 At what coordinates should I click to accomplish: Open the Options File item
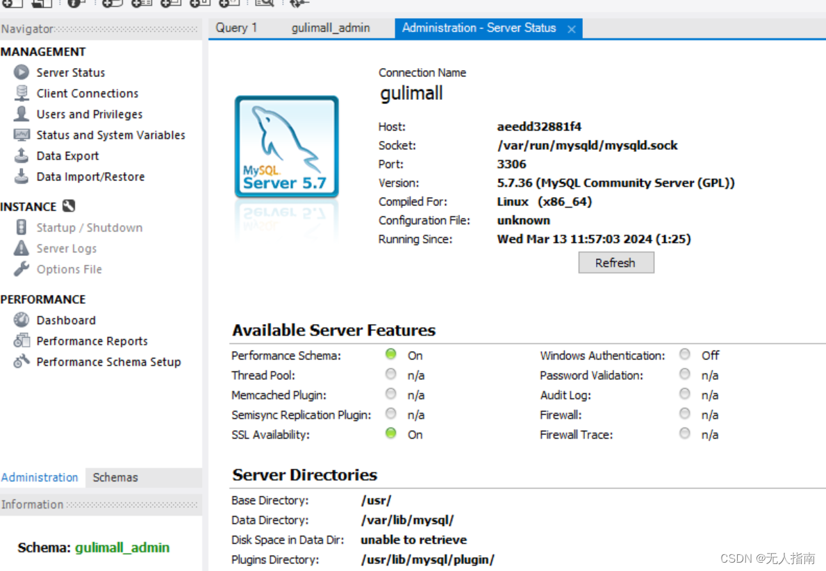click(x=69, y=269)
